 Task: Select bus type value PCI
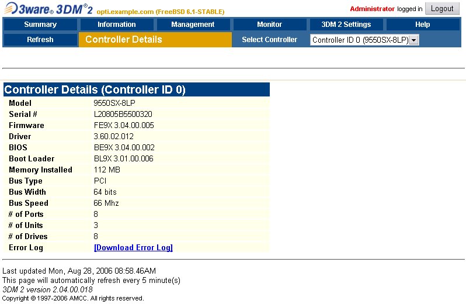pyautogui.click(x=100, y=181)
